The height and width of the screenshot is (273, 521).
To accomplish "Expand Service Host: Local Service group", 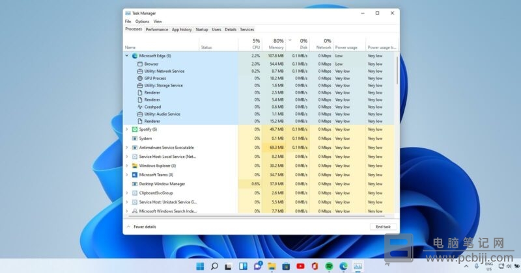I will [x=127, y=157].
